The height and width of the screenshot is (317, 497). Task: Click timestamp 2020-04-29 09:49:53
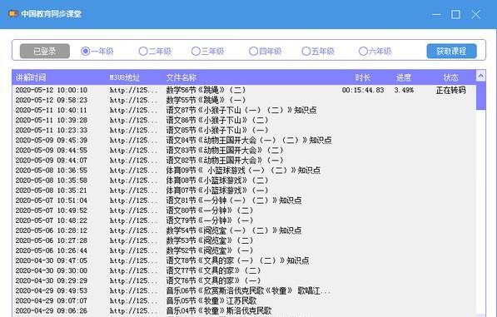[x=52, y=290]
